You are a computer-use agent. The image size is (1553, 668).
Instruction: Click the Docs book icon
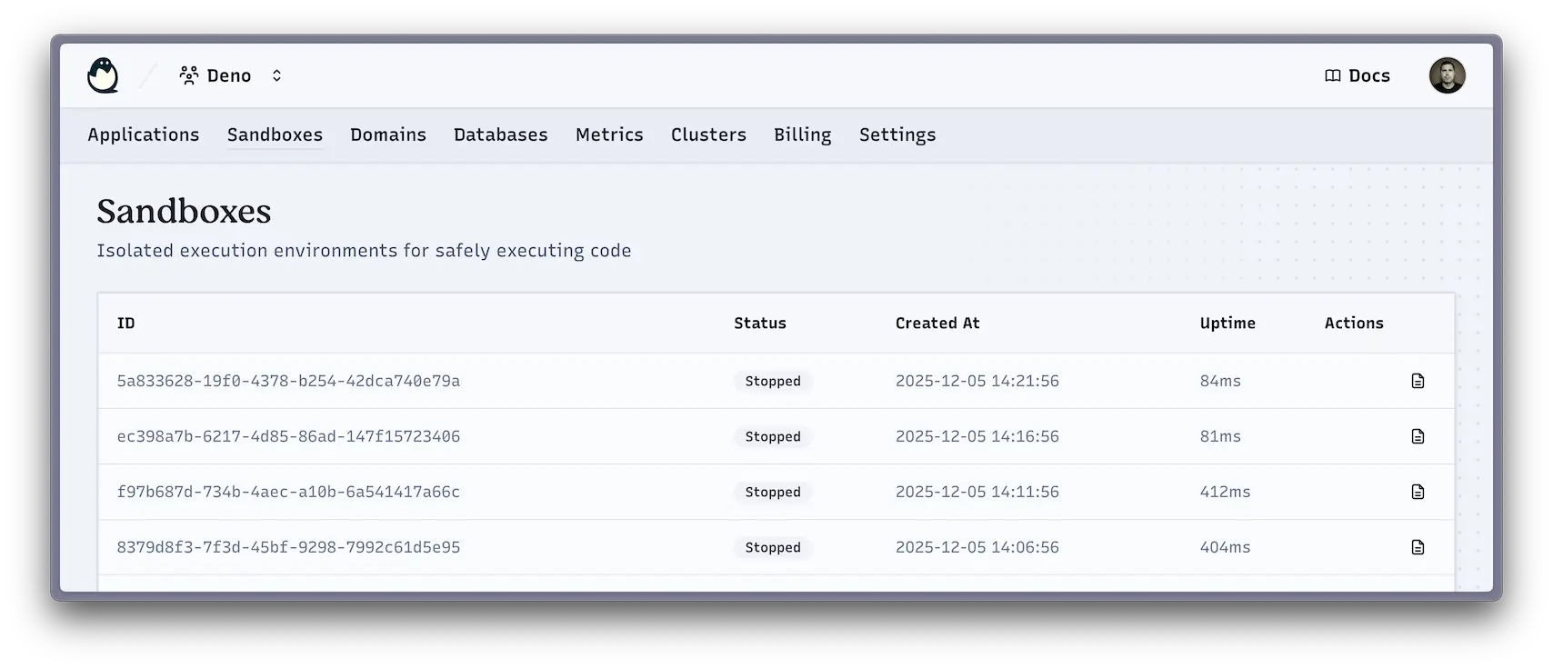pyautogui.click(x=1333, y=76)
